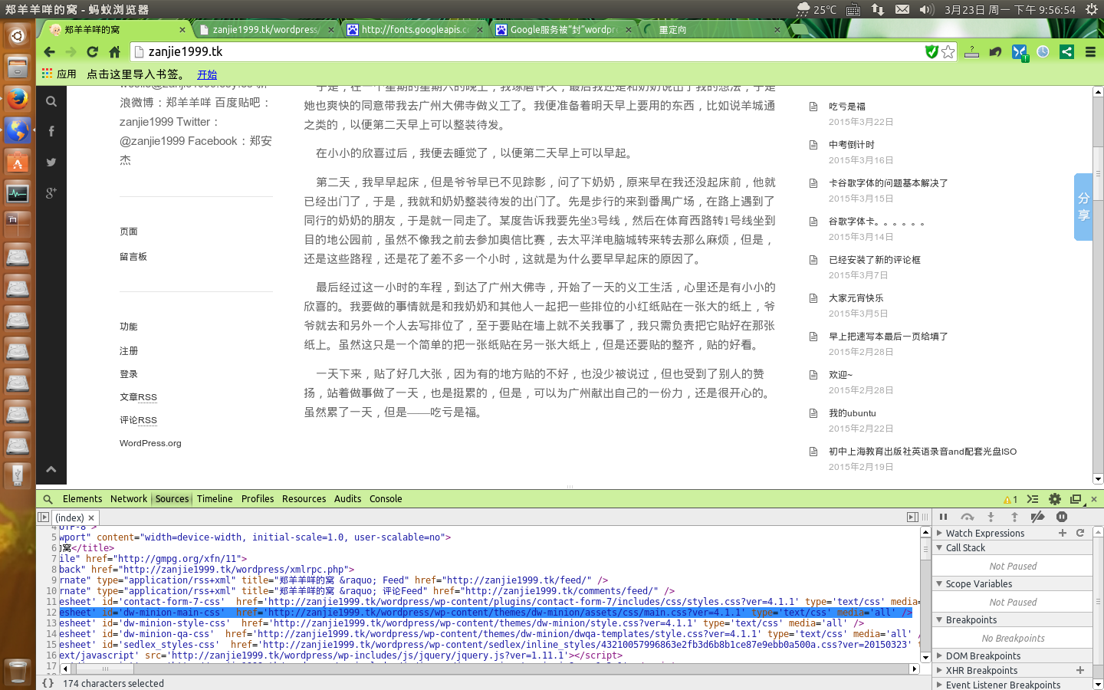Viewport: 1104px width, 690px height.
Task: Go to the browser home page
Action: click(114, 52)
